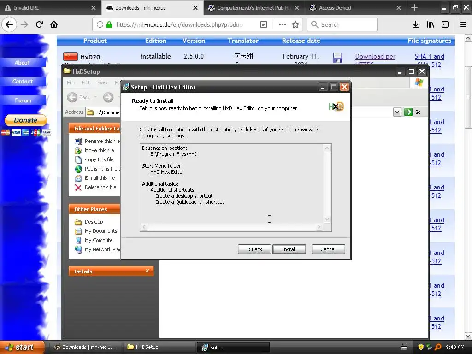Open Firefox home page icon
This screenshot has width=472, height=354.
(54, 24)
